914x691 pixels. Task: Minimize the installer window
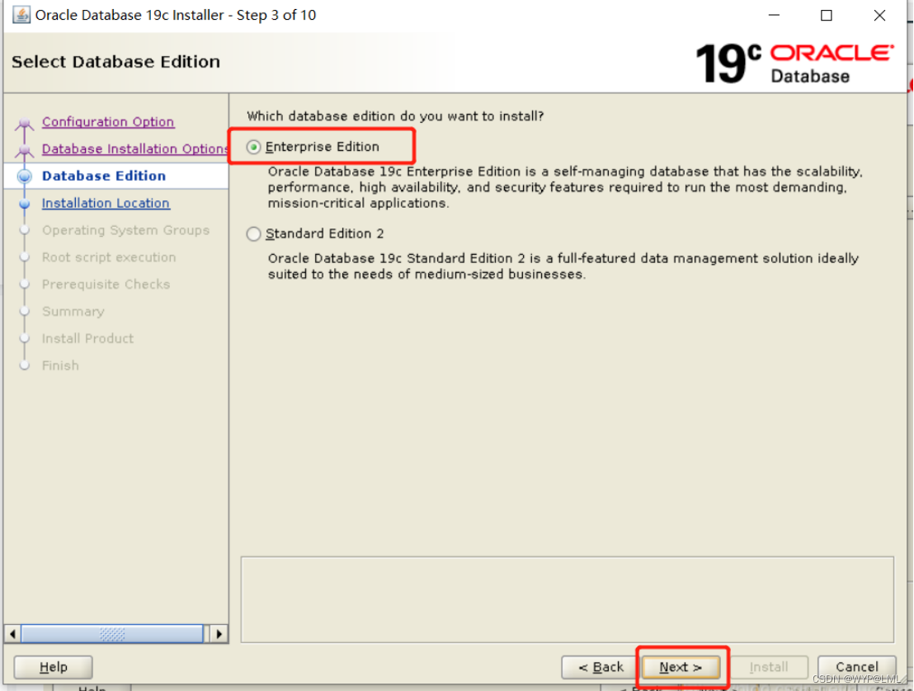(774, 15)
